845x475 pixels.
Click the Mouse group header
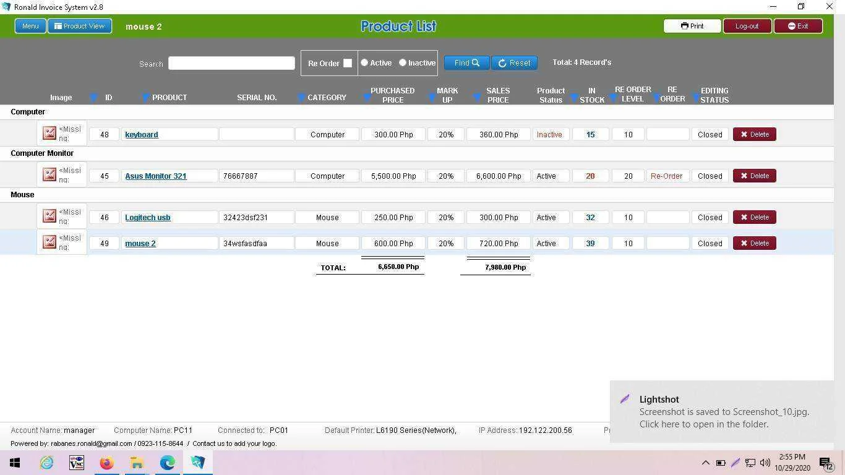coord(22,194)
